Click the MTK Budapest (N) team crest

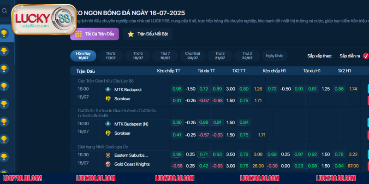point(108,124)
